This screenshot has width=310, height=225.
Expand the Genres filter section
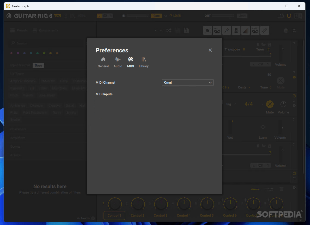point(15,147)
